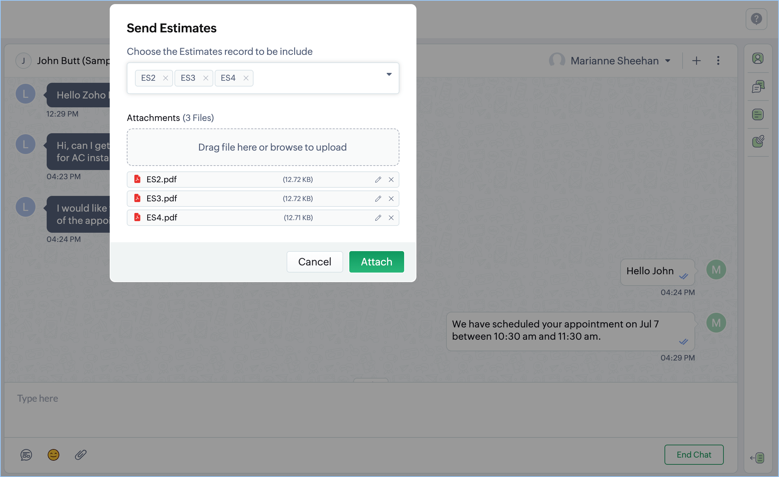Screen dimensions: 779x477
Task: Edit the ES2.pdf attachment name
Action: click(378, 180)
